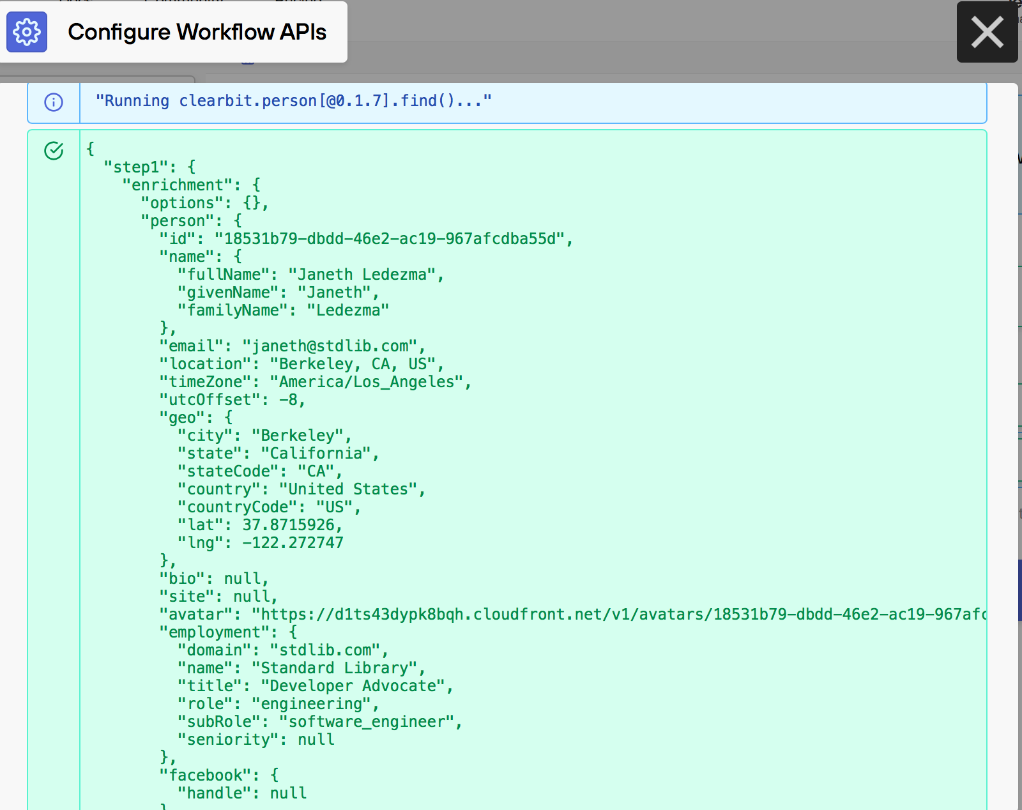This screenshot has width=1022, height=810.
Task: Click the lng -122.272747 value
Action: point(293,543)
